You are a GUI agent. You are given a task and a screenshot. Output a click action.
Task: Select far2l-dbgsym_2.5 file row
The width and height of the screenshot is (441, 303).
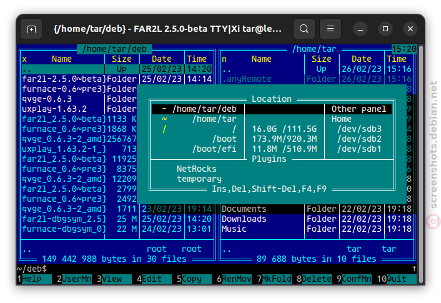[x=117, y=219]
